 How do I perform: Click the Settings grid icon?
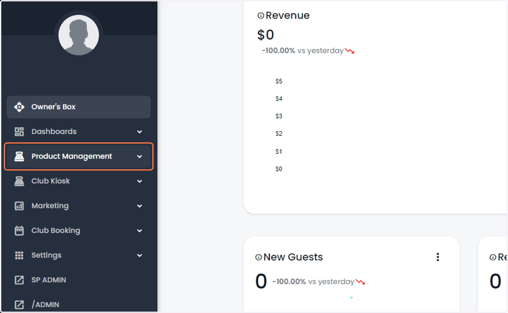pyautogui.click(x=19, y=255)
